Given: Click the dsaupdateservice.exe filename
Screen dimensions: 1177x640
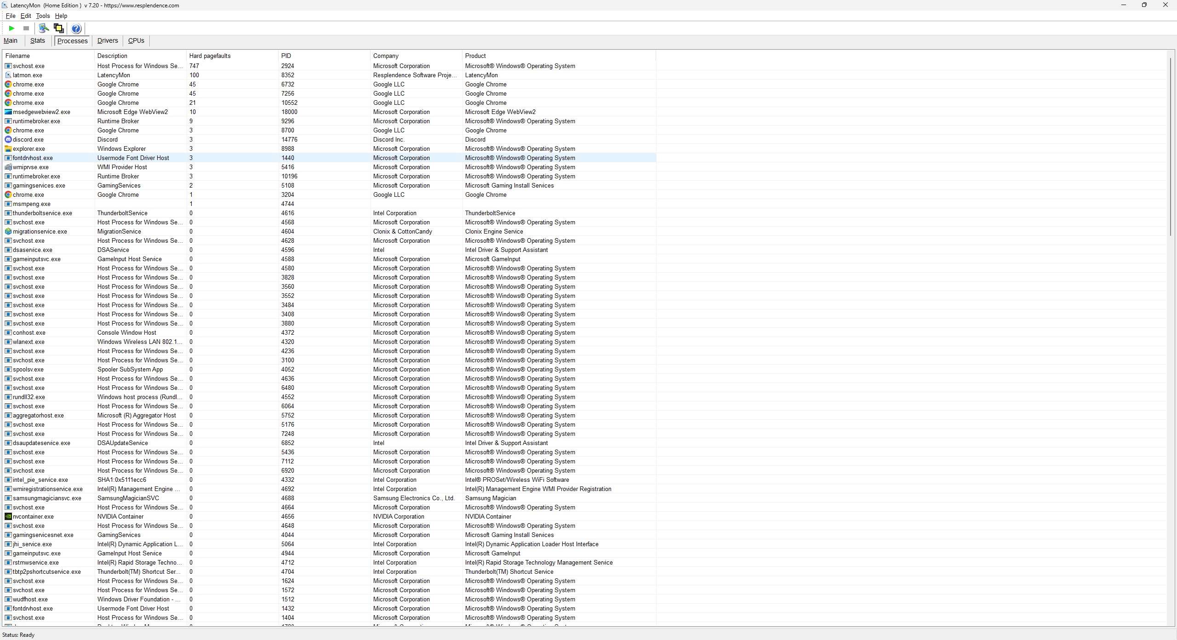Looking at the screenshot, I should tap(41, 443).
